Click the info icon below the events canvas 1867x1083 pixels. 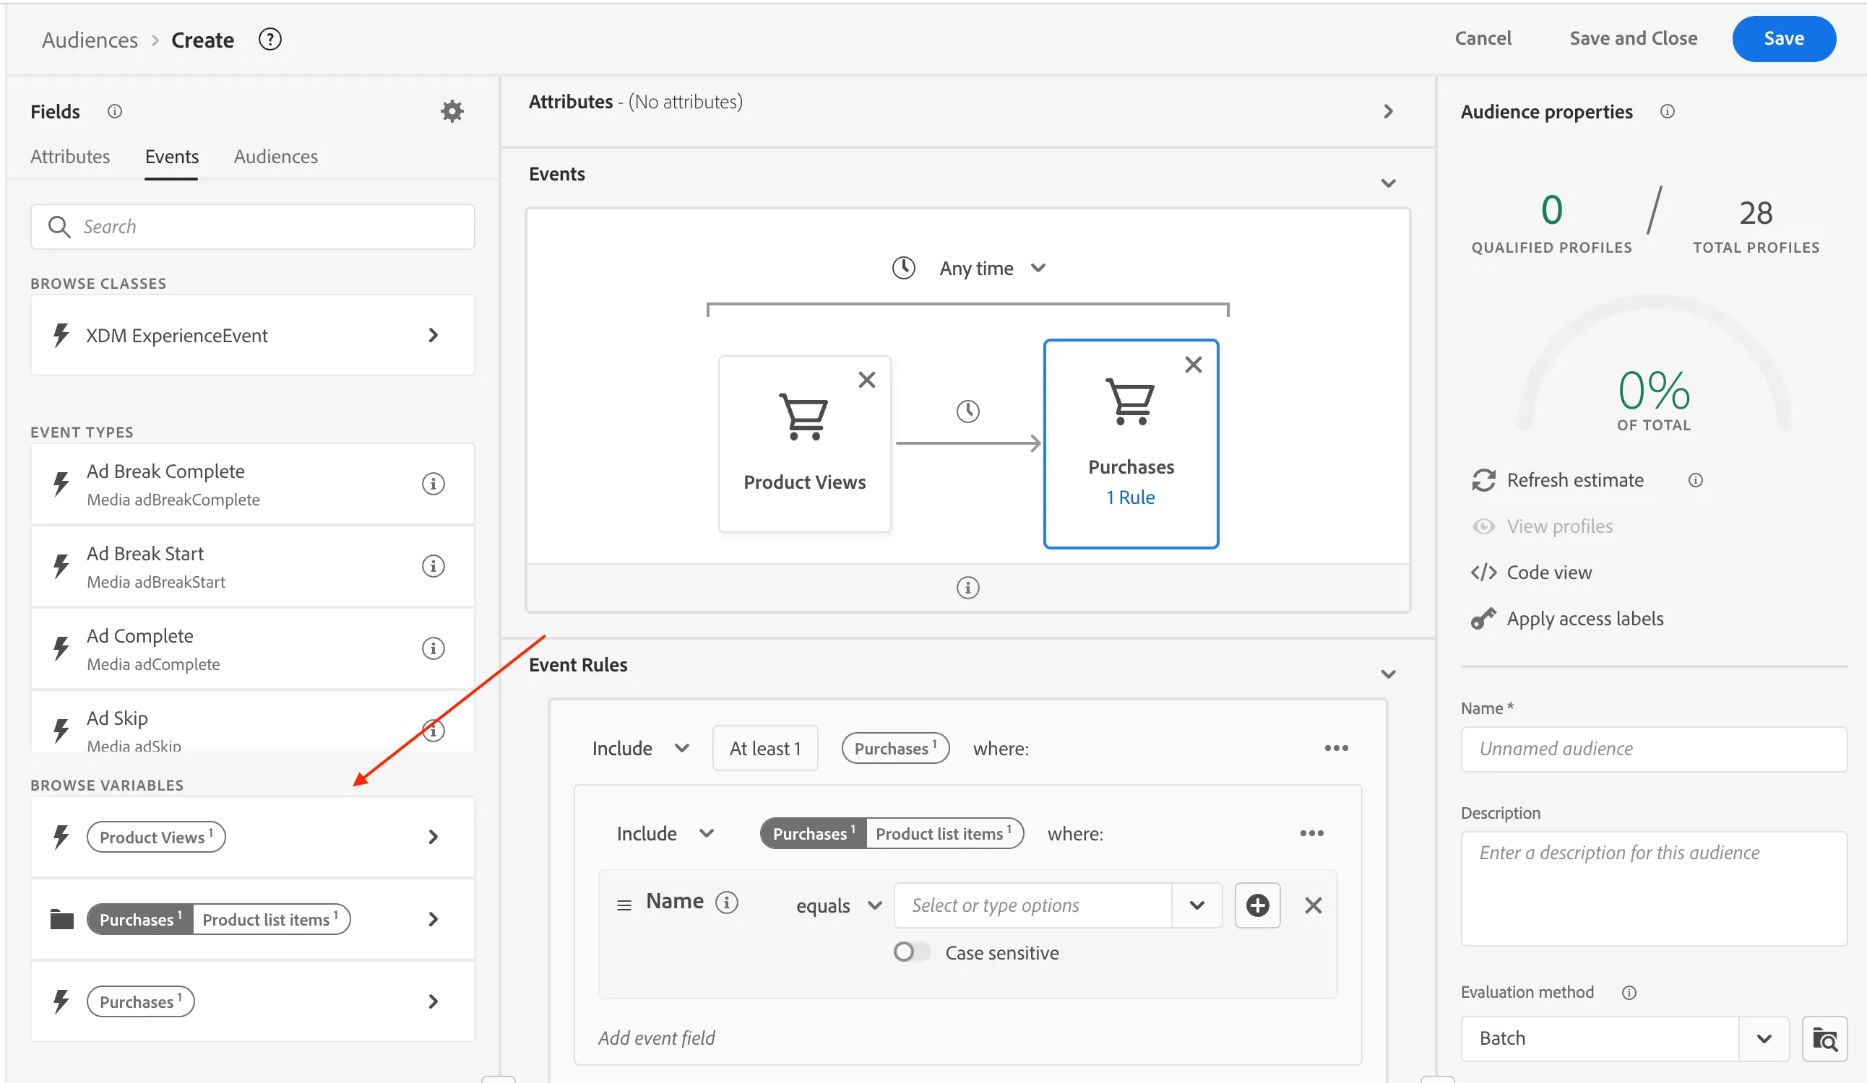(967, 588)
